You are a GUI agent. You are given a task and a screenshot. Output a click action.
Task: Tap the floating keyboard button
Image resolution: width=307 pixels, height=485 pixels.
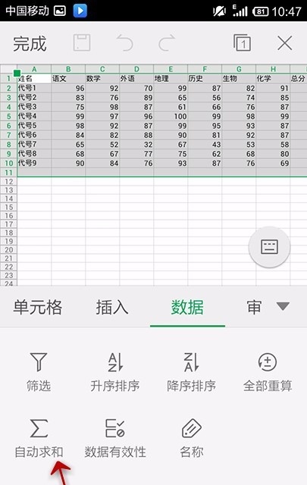point(269,247)
